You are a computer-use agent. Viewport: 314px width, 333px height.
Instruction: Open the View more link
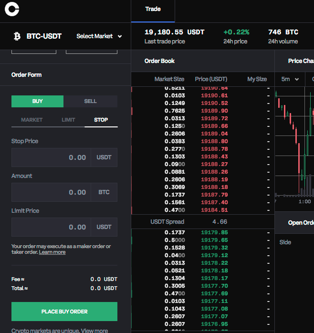[94, 331]
